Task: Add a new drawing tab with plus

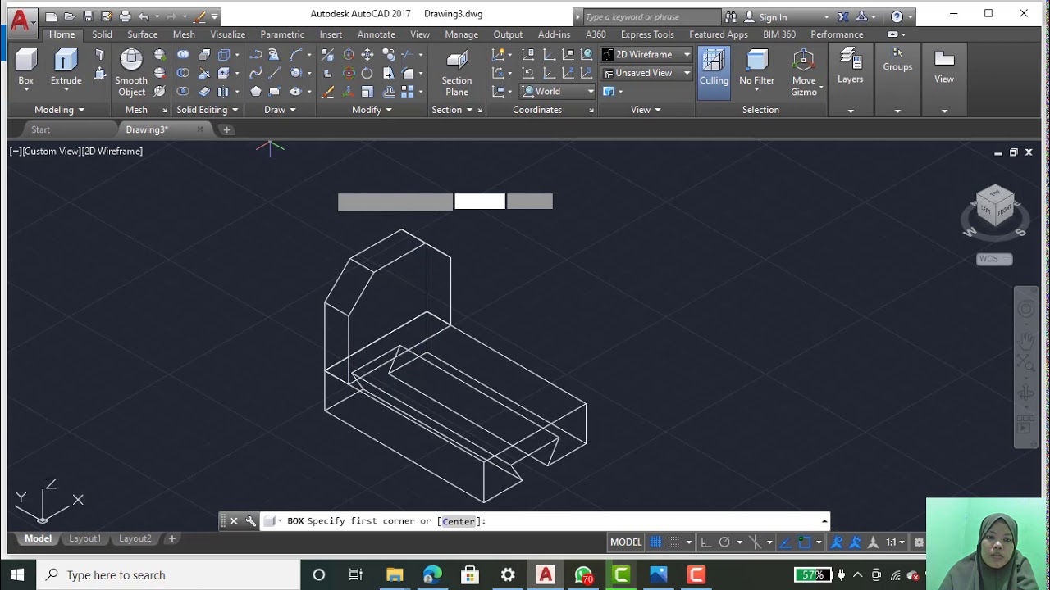Action: pos(226,129)
